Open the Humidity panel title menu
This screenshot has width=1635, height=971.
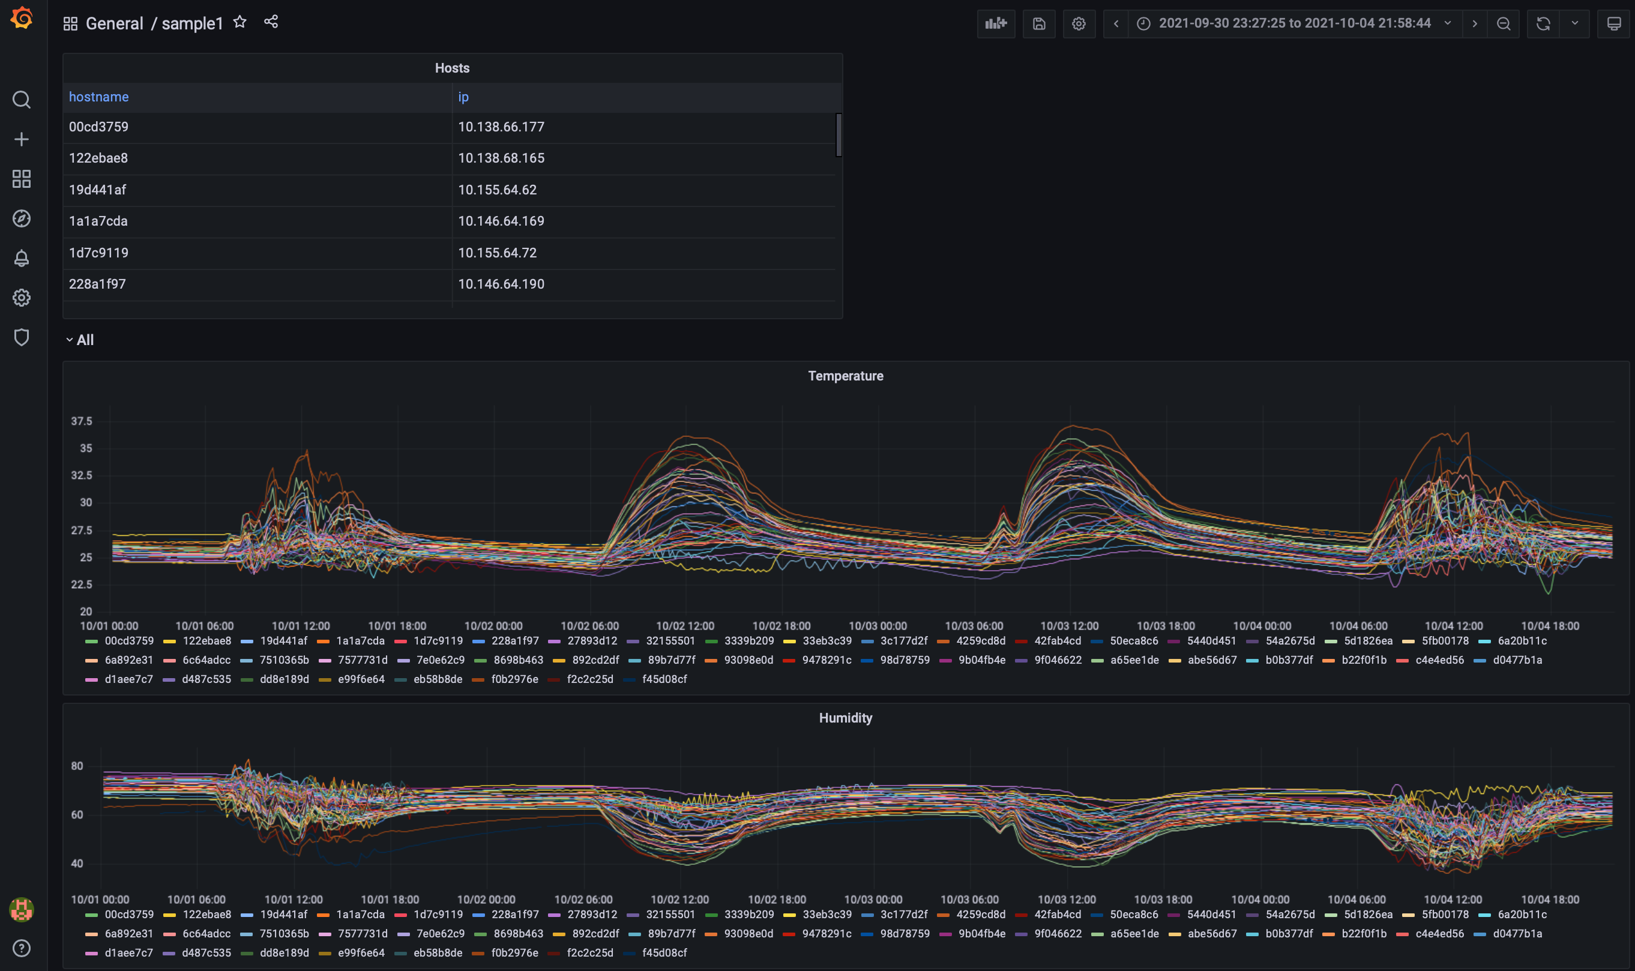click(845, 718)
